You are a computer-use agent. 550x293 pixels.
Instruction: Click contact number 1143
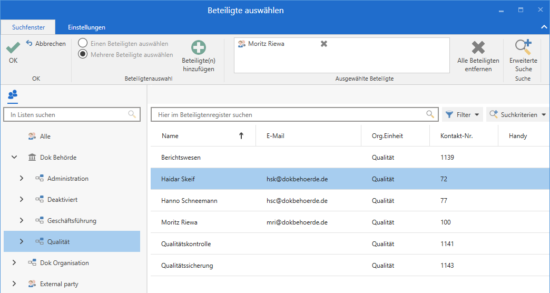[x=447, y=266]
